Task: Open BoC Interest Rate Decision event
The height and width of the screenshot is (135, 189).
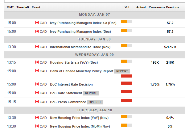Action: coord(71,84)
